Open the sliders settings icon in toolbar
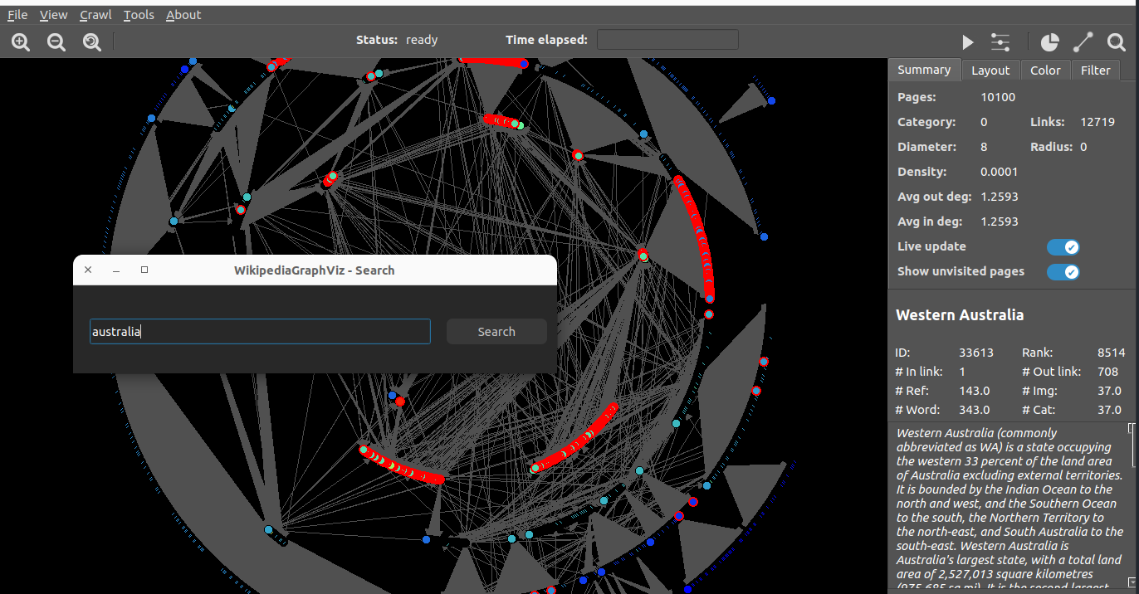The image size is (1139, 594). click(1000, 41)
